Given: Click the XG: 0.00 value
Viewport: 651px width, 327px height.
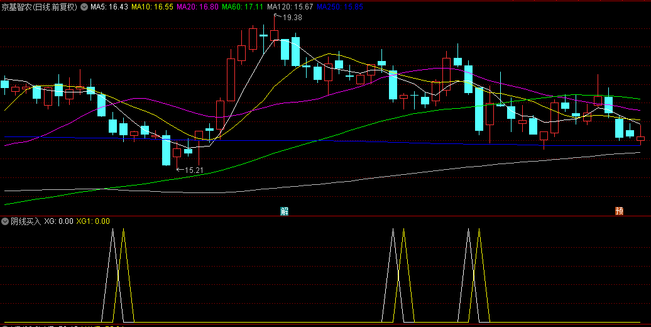Looking at the screenshot, I should 59,221.
